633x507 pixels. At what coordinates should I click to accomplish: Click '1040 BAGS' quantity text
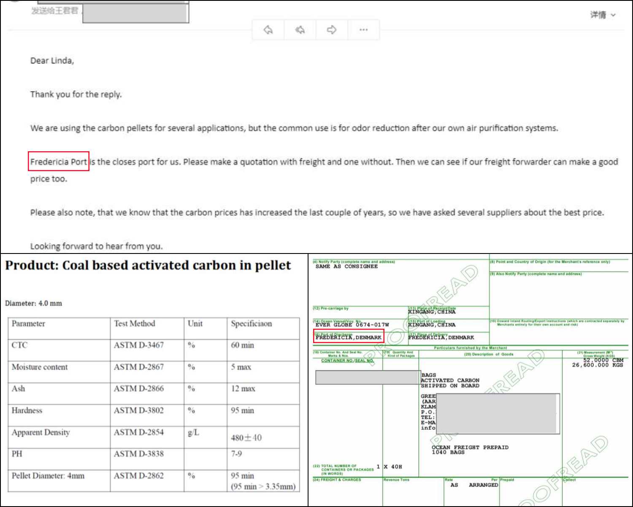click(x=448, y=452)
